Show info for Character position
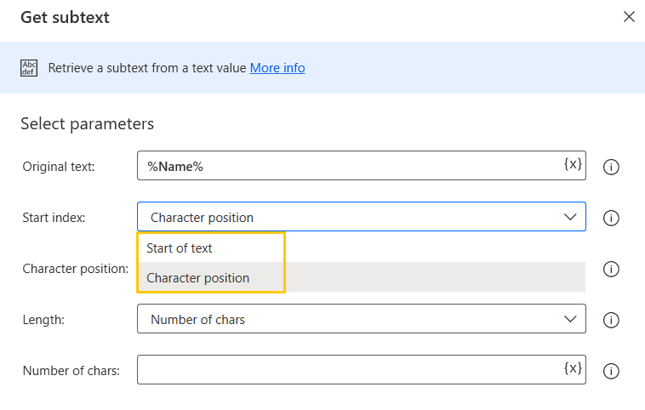 click(x=611, y=269)
